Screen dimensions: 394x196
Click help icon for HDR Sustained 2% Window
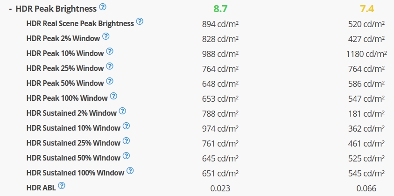pyautogui.click(x=122, y=112)
